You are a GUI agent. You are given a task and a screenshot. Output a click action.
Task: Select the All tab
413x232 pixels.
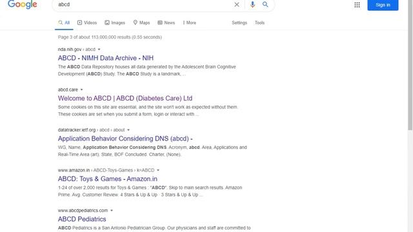point(64,23)
